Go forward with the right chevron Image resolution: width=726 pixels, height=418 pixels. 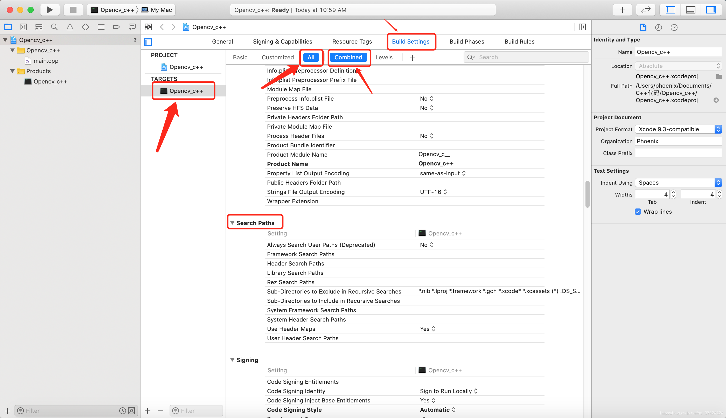pyautogui.click(x=174, y=27)
